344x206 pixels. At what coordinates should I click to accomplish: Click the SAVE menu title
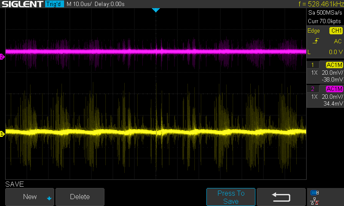[15, 184]
